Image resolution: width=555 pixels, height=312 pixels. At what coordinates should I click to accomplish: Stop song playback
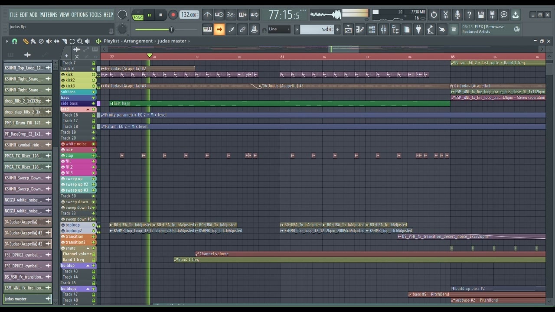point(160,15)
